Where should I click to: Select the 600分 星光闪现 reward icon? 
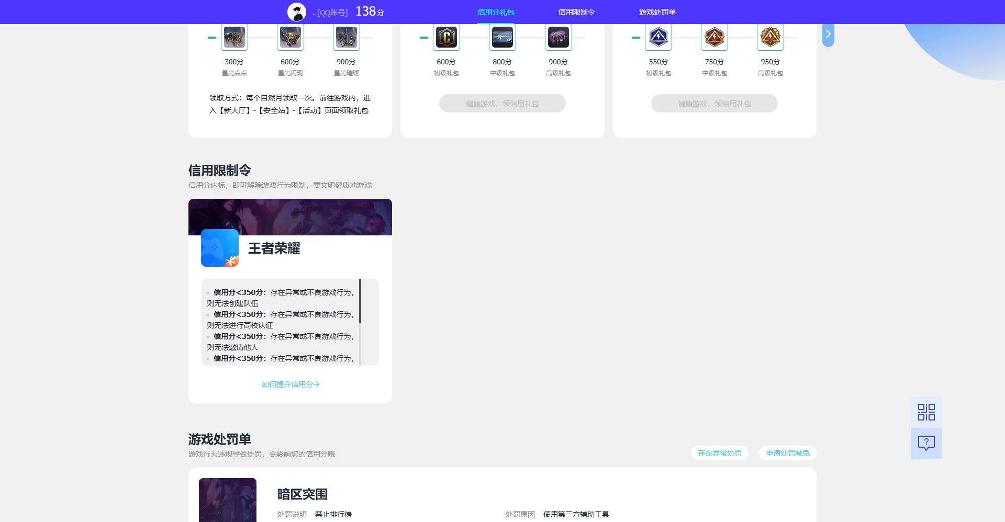coord(291,37)
